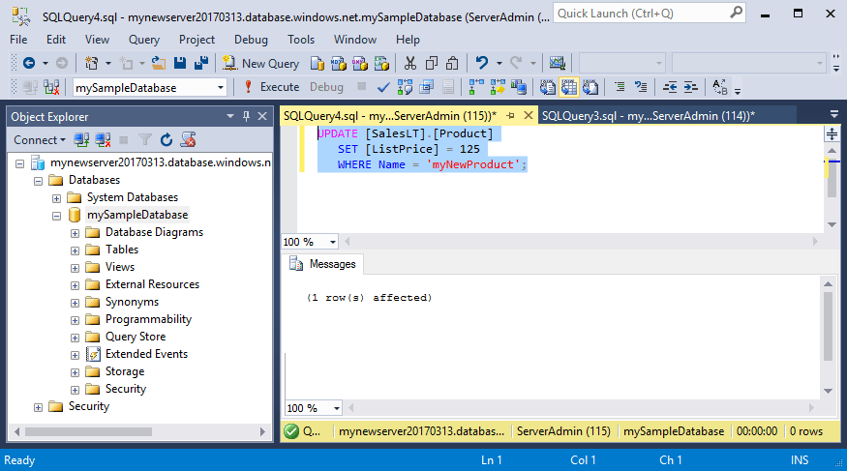Click the Quick Launch search field

point(650,14)
